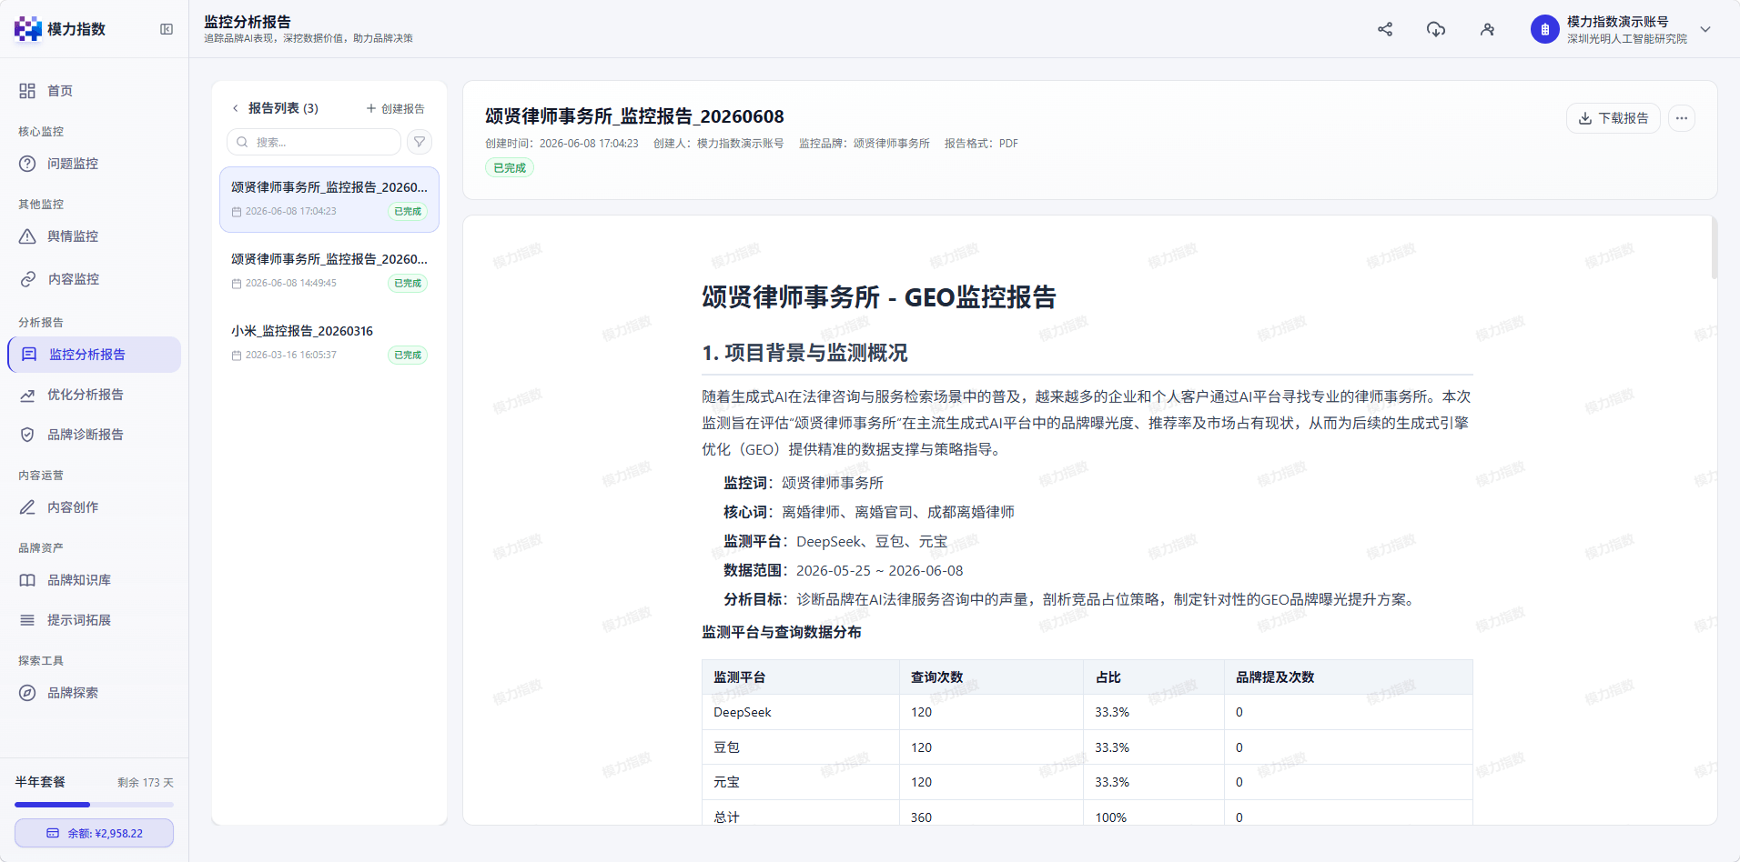Screen dimensions: 1740x862
Task: Select 监控分析报告 in the sidebar
Action: click(95, 355)
